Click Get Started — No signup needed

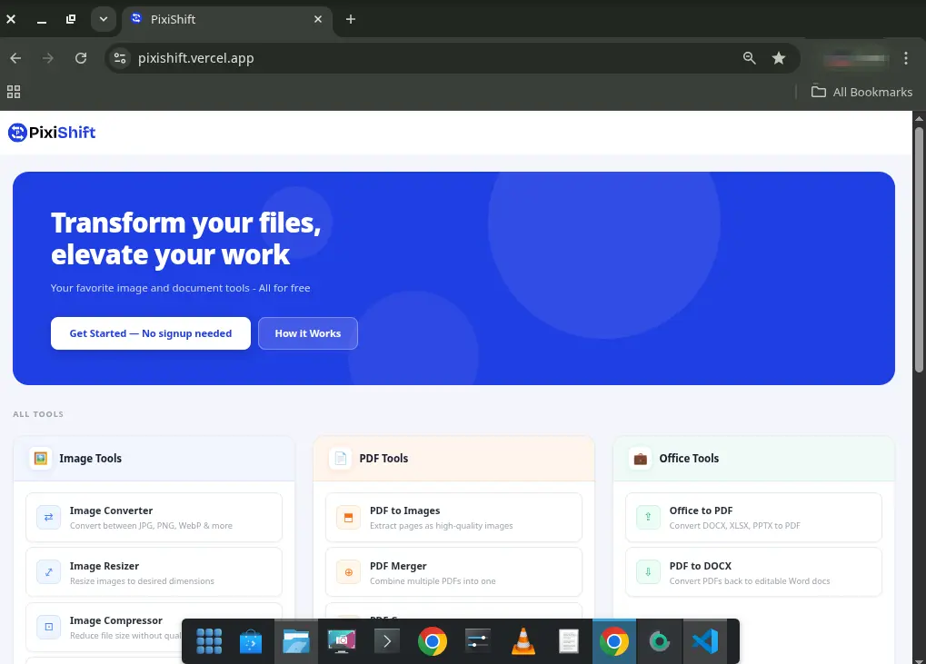pos(151,333)
